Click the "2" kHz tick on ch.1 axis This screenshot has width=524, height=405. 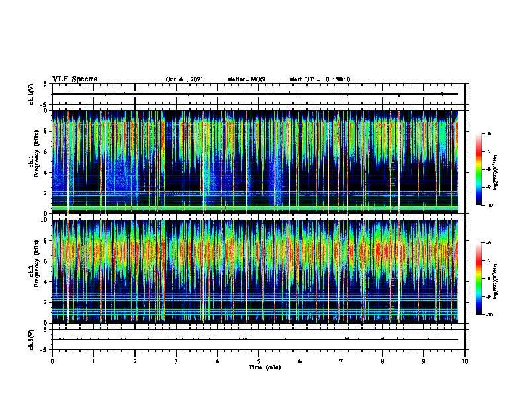[46, 193]
